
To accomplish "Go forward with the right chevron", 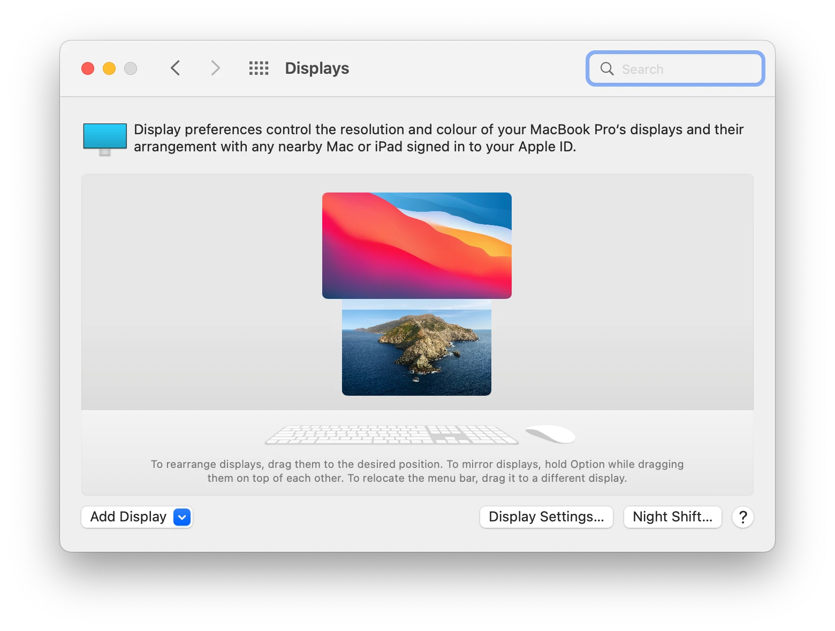I will [215, 68].
